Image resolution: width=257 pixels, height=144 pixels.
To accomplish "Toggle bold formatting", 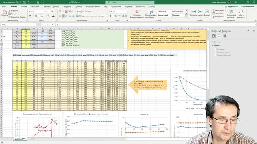I will pos(30,16).
